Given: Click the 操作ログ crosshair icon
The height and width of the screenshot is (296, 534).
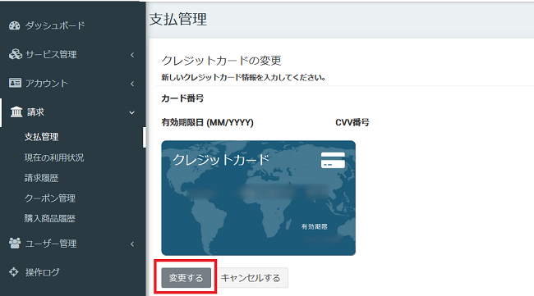Looking at the screenshot, I should coord(14,272).
